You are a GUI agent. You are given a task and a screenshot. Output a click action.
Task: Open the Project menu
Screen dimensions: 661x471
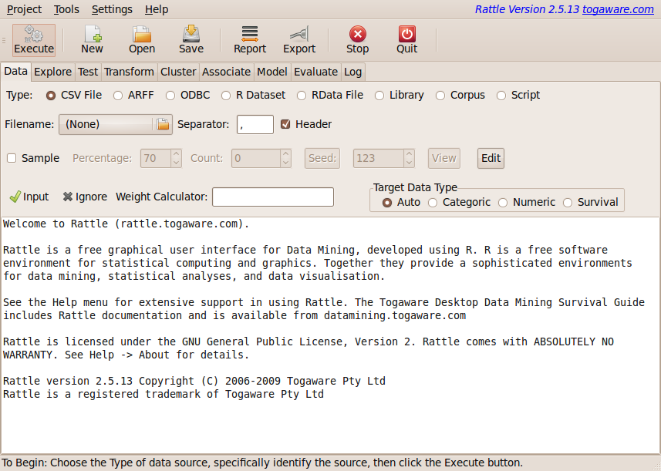point(23,9)
